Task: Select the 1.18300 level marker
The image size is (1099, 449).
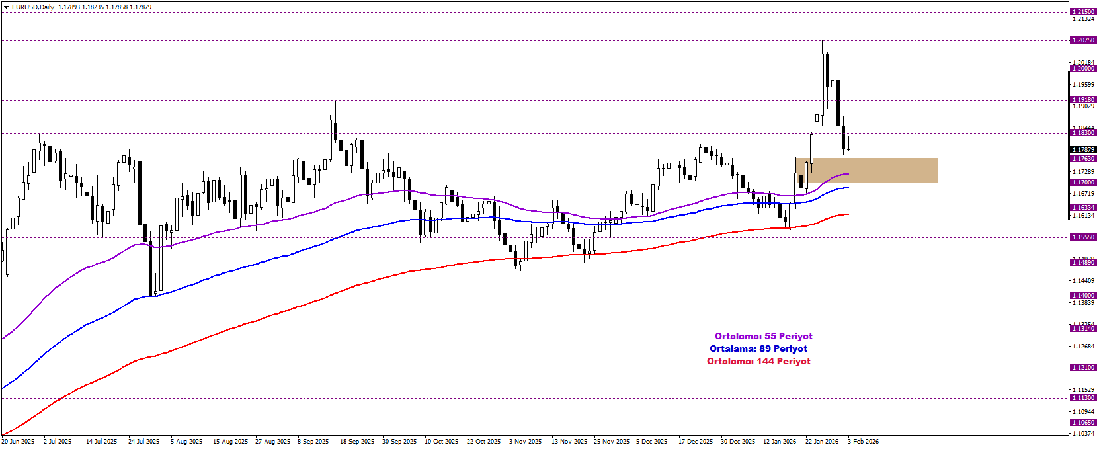Action: [1083, 133]
